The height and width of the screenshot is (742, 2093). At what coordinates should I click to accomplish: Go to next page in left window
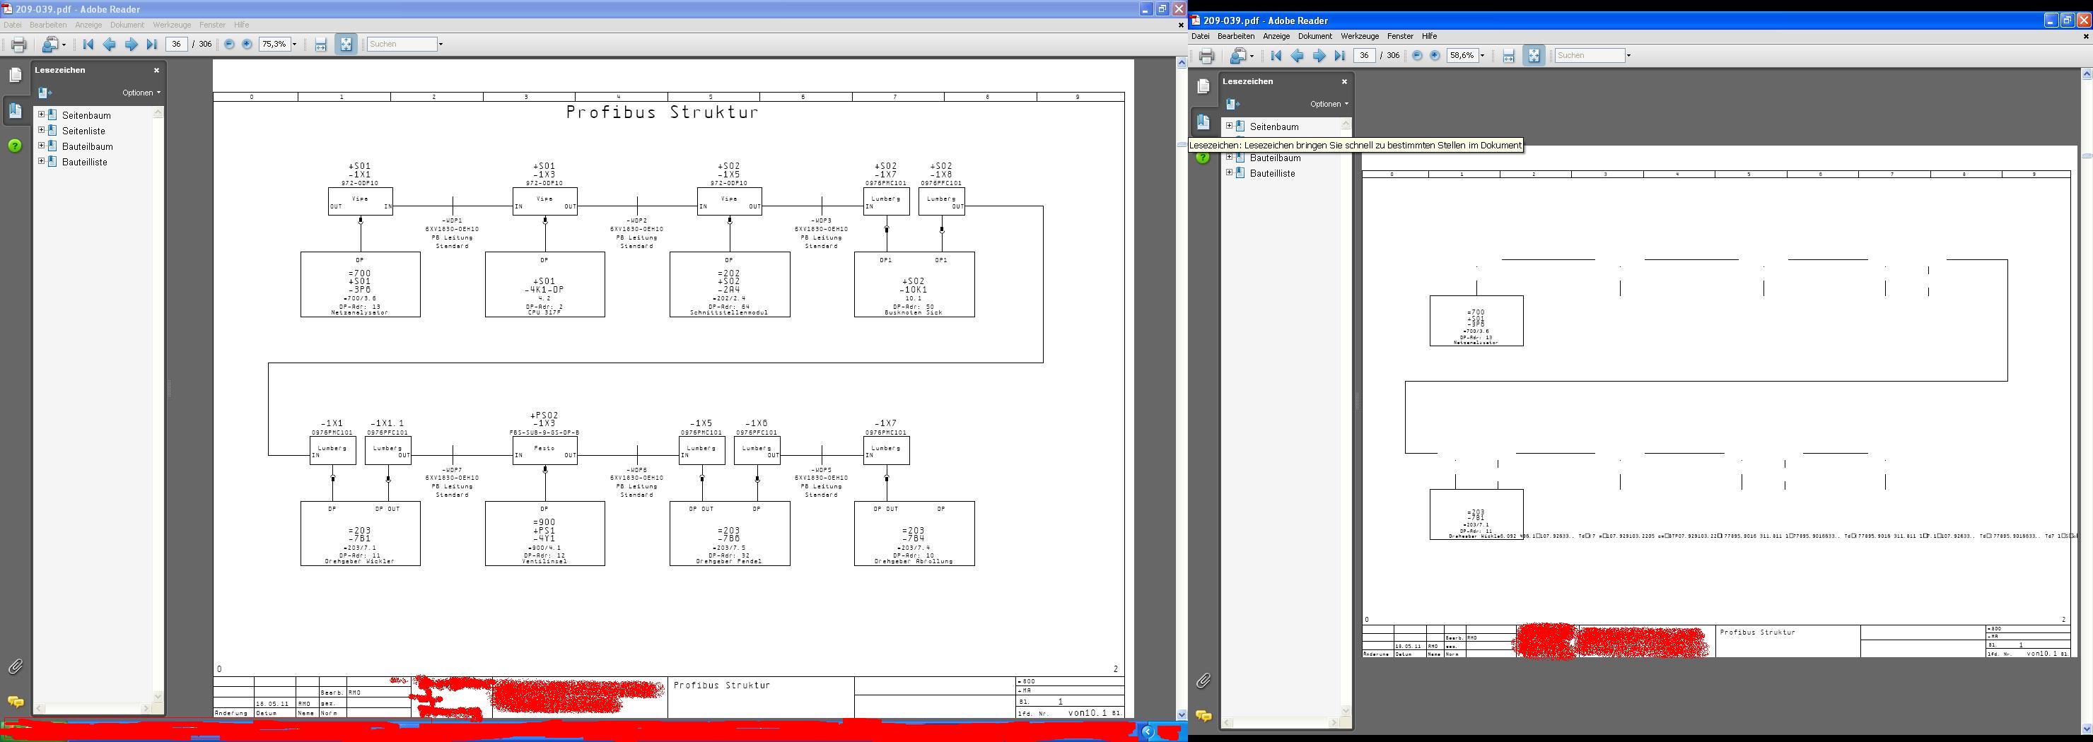pyautogui.click(x=131, y=45)
